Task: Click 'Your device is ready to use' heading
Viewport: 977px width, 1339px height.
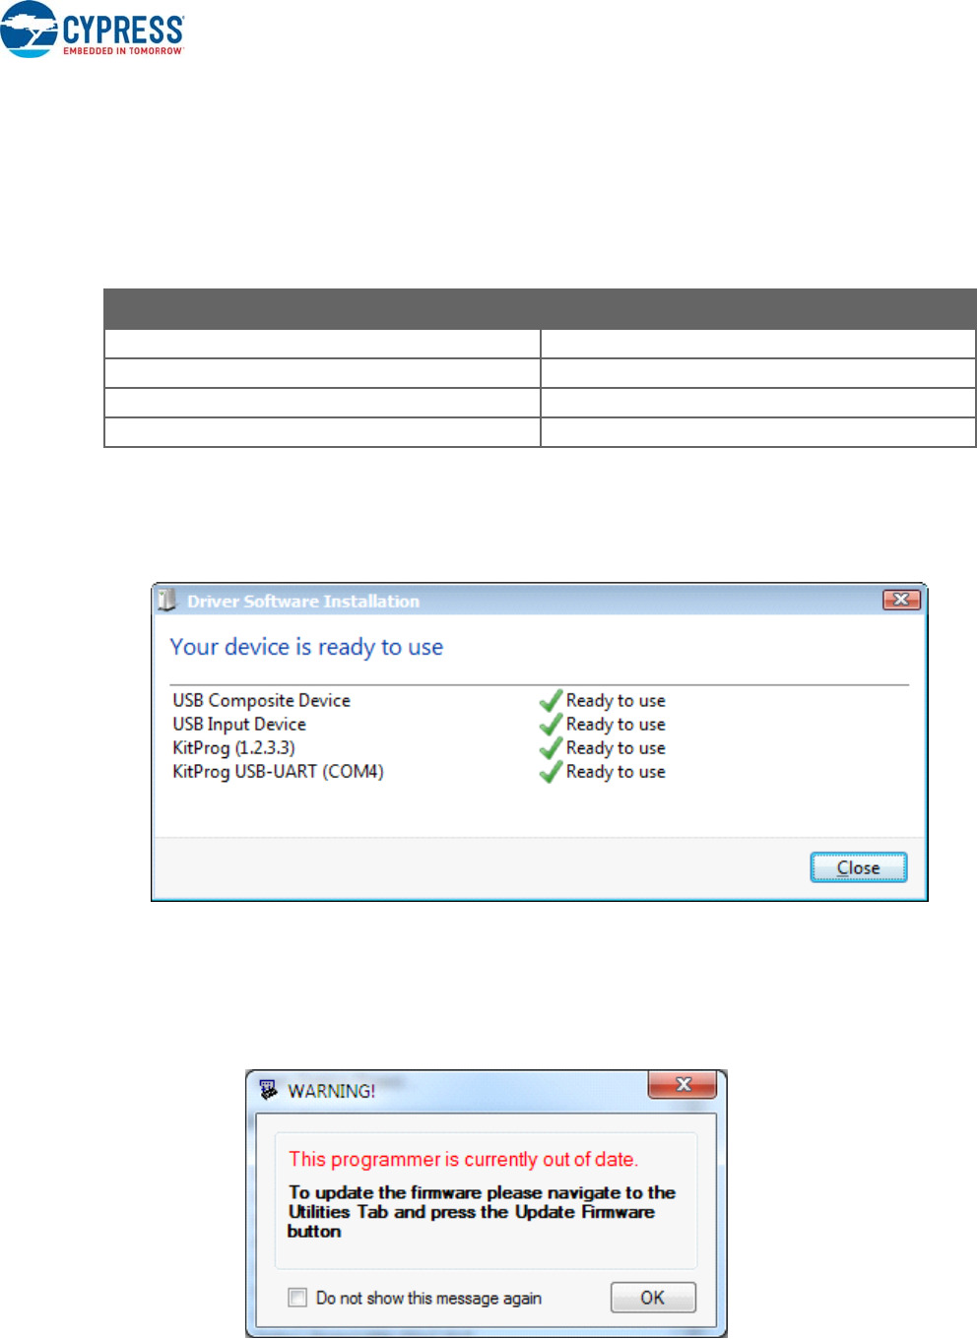Action: click(x=306, y=647)
